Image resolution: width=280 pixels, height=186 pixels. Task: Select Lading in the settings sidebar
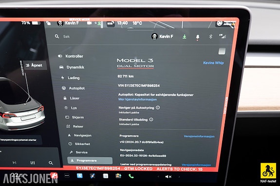(x=70, y=78)
